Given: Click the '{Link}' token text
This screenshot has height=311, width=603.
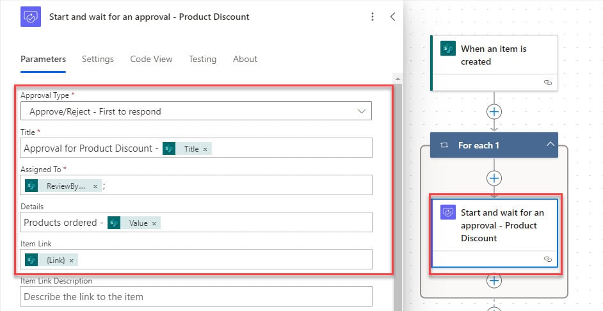Looking at the screenshot, I should 56,260.
